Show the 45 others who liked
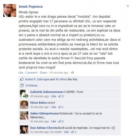 pos(61,79)
